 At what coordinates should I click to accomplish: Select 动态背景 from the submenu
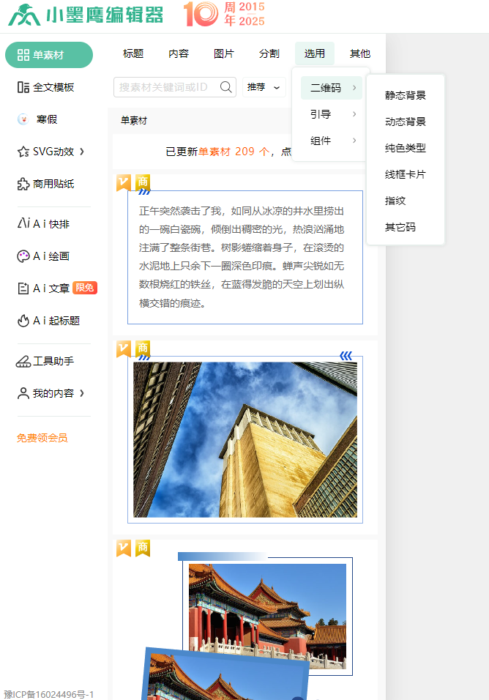point(405,122)
